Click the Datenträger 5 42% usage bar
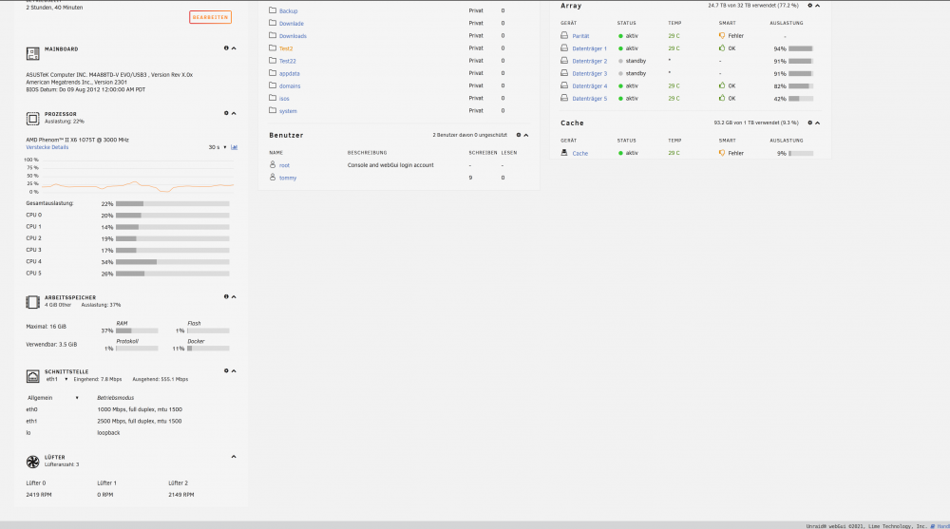This screenshot has height=529, width=950. tap(801, 98)
